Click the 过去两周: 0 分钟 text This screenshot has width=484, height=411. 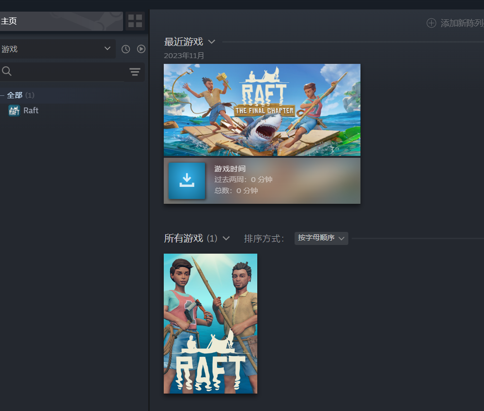pos(243,180)
